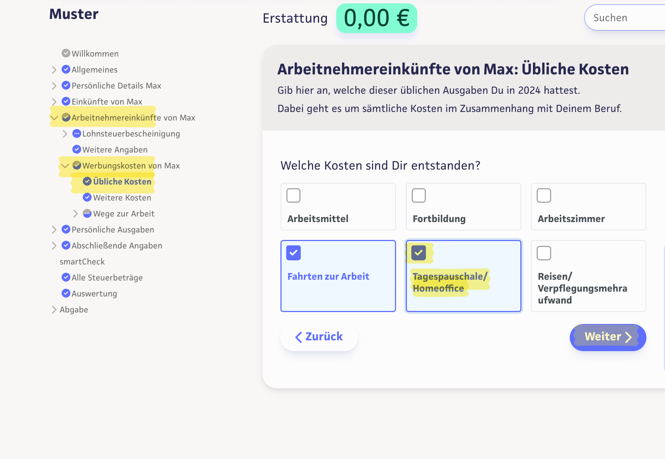Click into the Suchen search field
The height and width of the screenshot is (459, 665).
pos(625,18)
